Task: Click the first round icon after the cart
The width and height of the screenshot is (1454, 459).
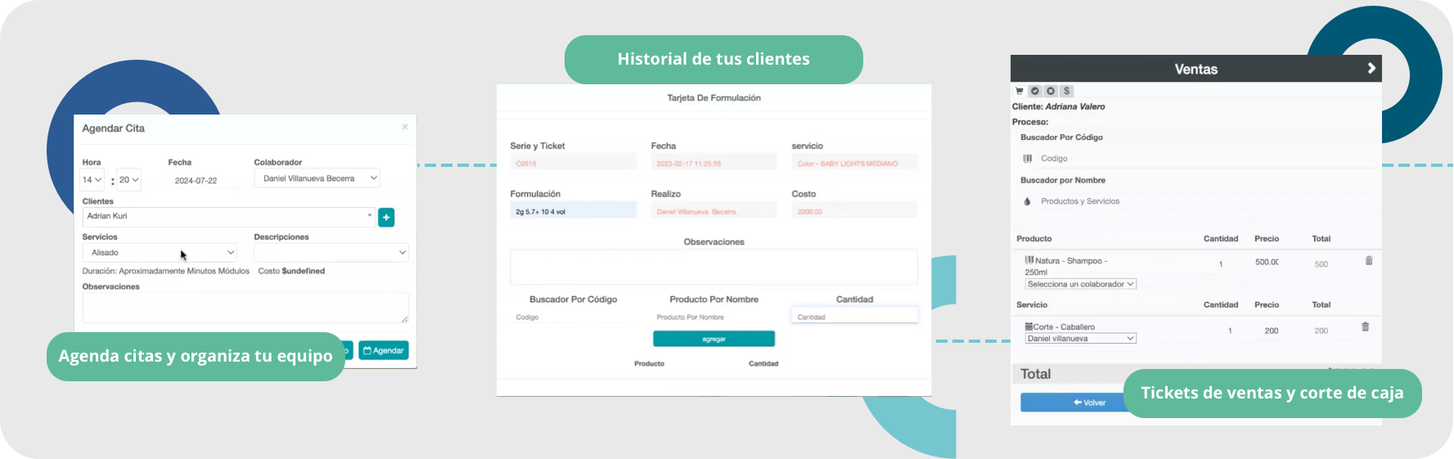Action: click(x=1035, y=91)
